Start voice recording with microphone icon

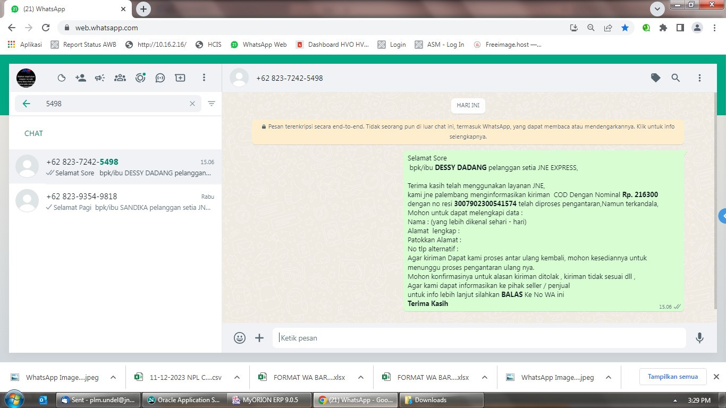pyautogui.click(x=700, y=338)
